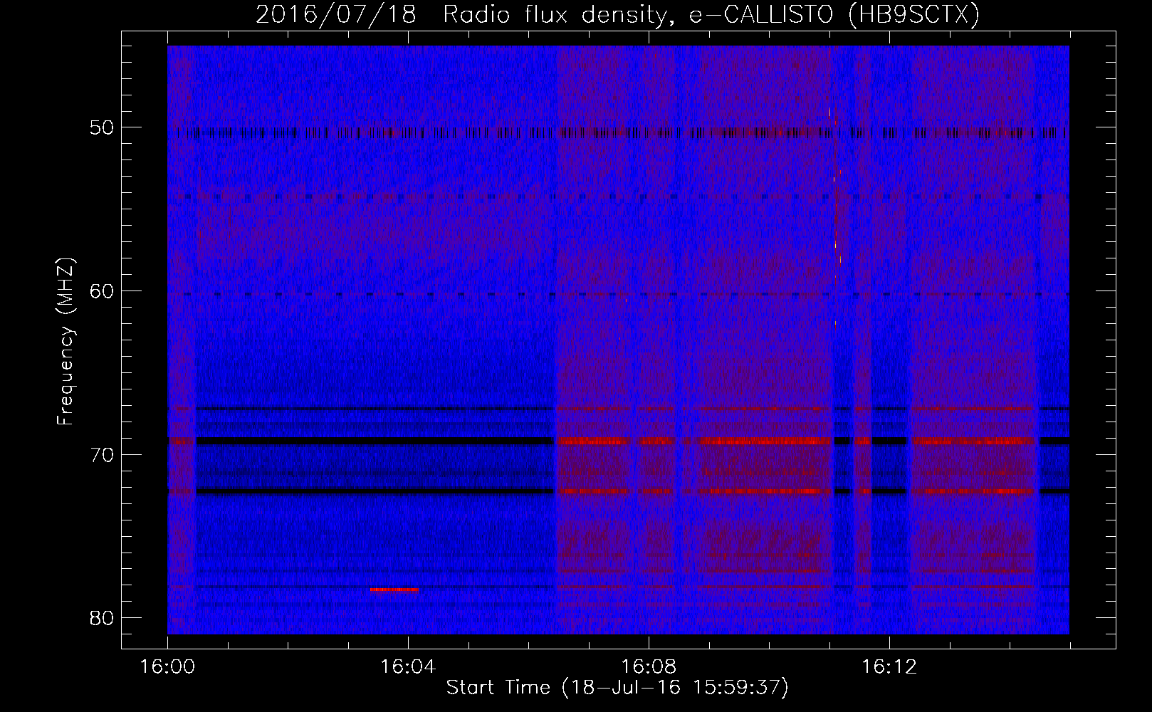The width and height of the screenshot is (1152, 712).
Task: Click the short red line near 78 MHz
Action: point(394,590)
